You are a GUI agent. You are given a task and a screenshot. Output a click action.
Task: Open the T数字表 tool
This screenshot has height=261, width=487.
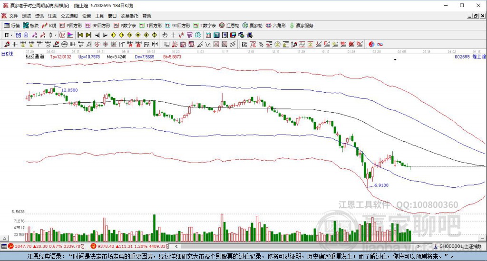(x=205, y=26)
